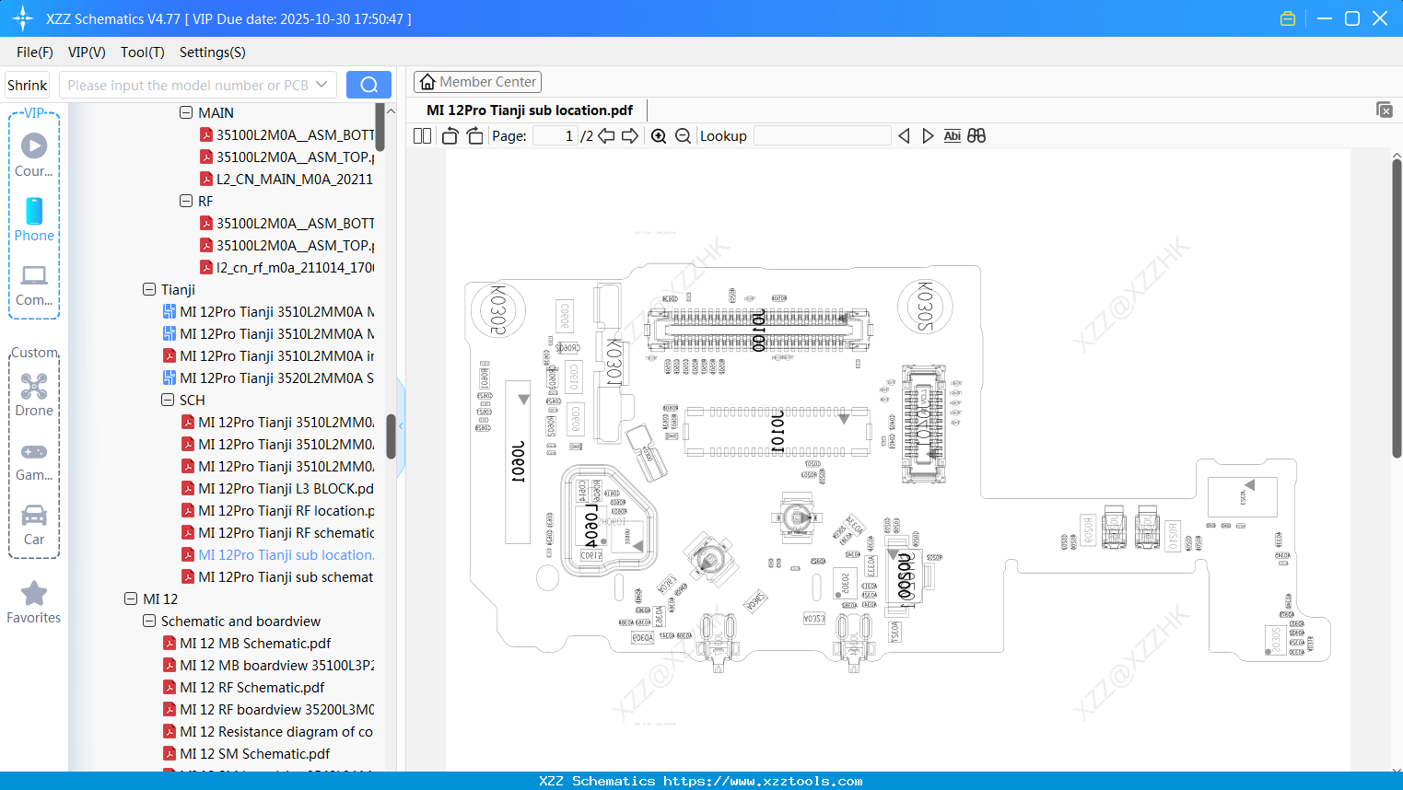Click the Member Center button
This screenshot has height=790, width=1403.
[x=477, y=81]
